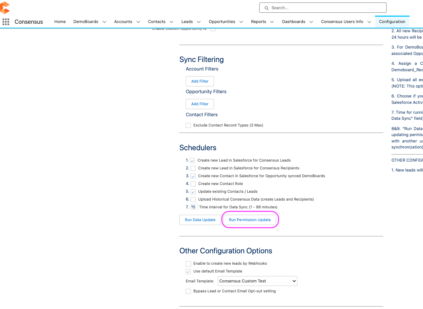The width and height of the screenshot is (423, 309).
Task: Open the Reports tab
Action: pyautogui.click(x=259, y=22)
